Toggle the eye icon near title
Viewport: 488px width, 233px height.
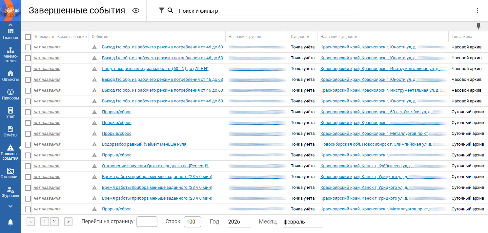(136, 11)
